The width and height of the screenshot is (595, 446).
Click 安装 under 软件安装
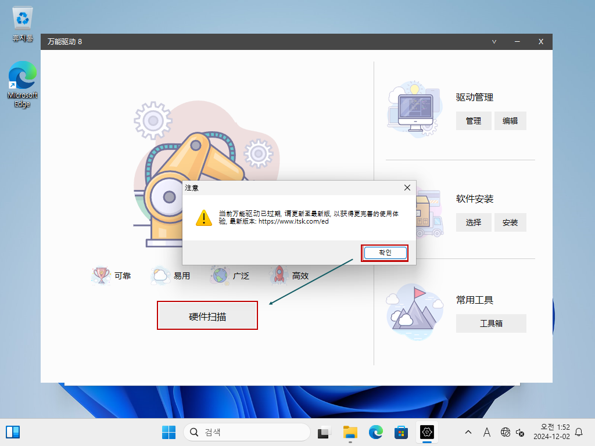coord(510,222)
